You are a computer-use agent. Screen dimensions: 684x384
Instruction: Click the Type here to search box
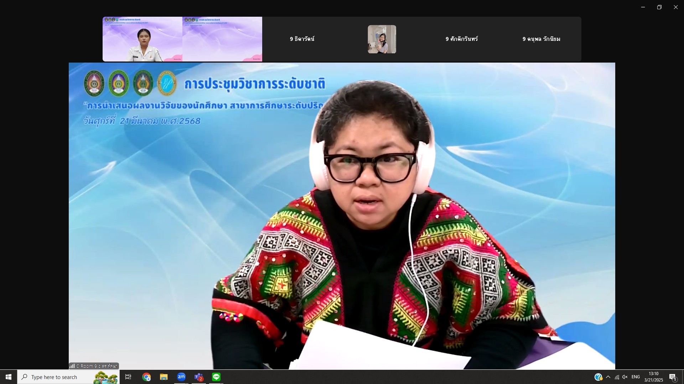click(x=68, y=377)
